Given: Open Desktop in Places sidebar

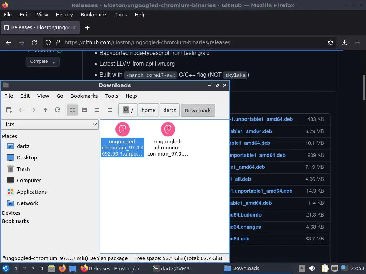Looking at the screenshot, I should click(27, 158).
